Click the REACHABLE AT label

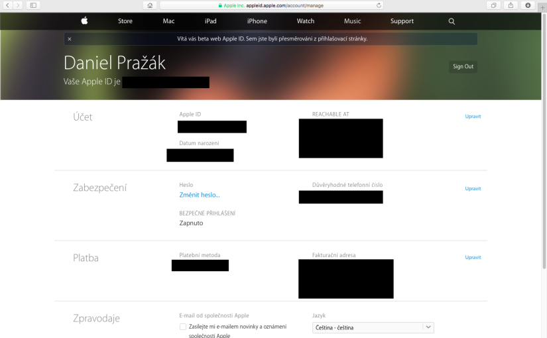(x=330, y=115)
